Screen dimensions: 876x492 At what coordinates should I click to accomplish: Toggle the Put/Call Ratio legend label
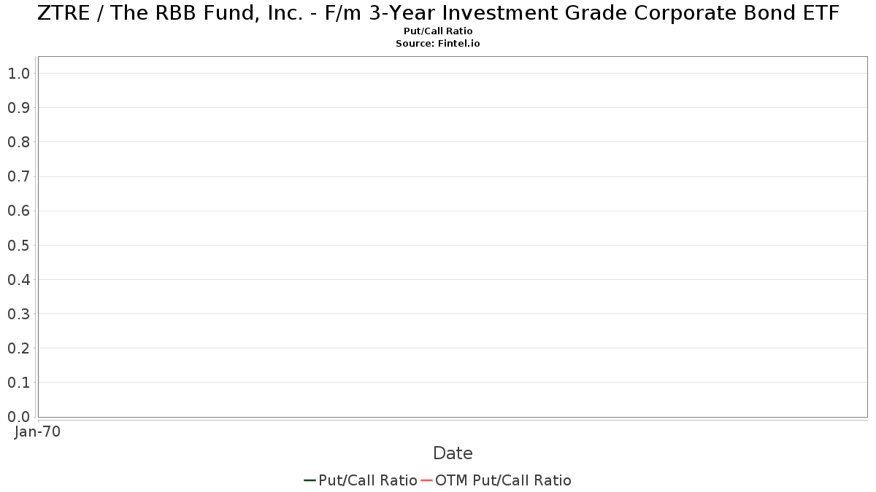[368, 480]
